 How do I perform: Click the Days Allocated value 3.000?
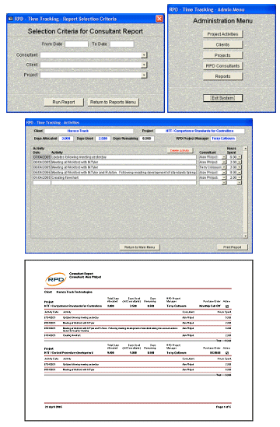tap(65, 138)
